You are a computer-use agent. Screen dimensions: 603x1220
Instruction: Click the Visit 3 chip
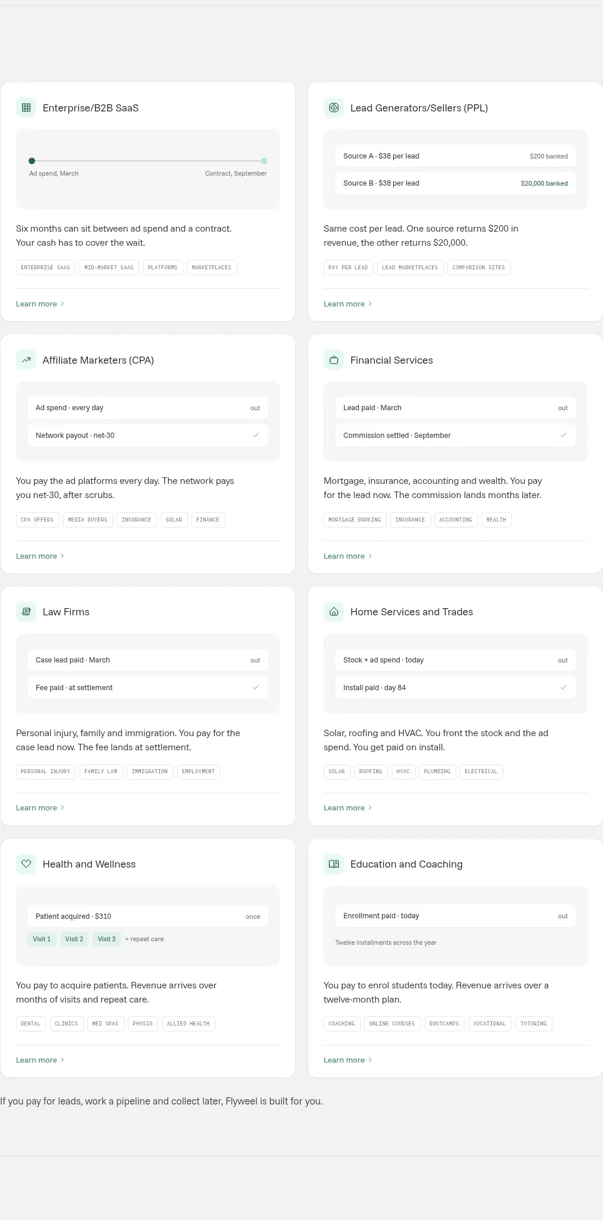(x=107, y=939)
